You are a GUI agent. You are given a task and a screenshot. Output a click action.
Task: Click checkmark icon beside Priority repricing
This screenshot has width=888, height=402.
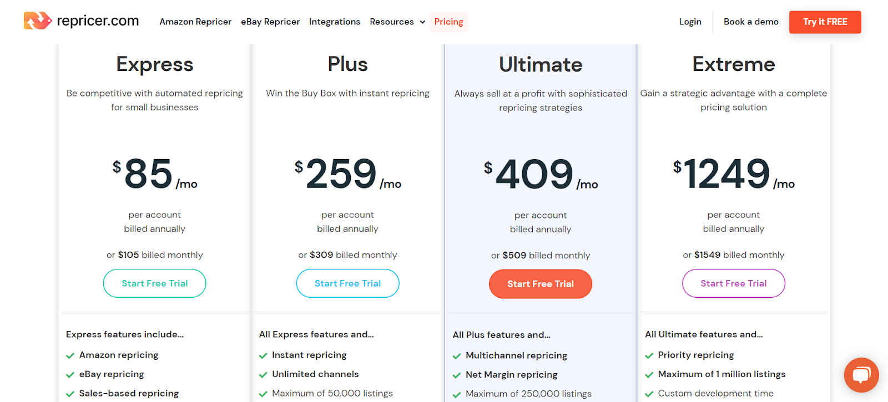[649, 356]
